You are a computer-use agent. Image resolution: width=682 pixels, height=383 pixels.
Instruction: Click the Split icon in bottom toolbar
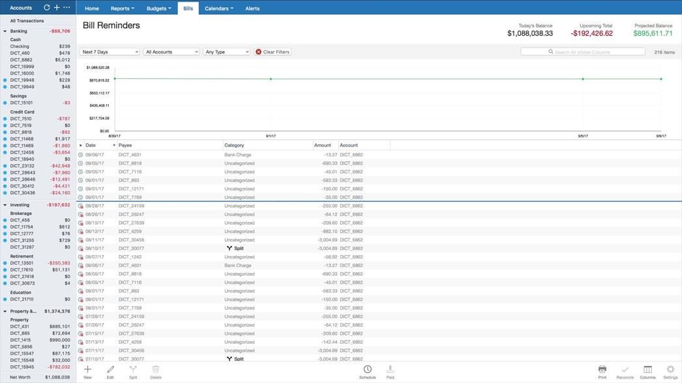click(x=133, y=369)
